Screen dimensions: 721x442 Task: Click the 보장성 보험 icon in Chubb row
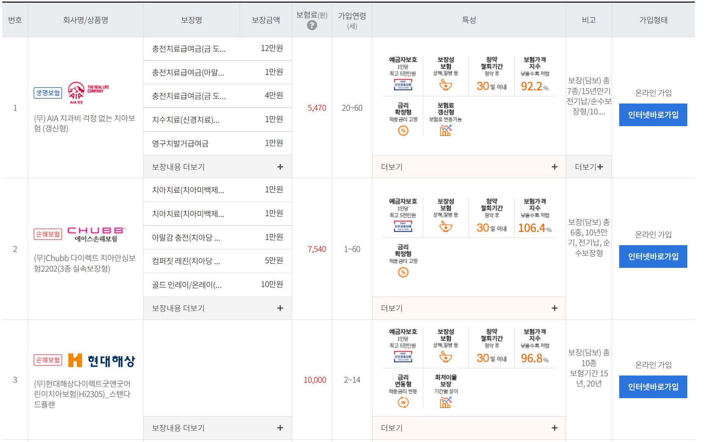[445, 227]
